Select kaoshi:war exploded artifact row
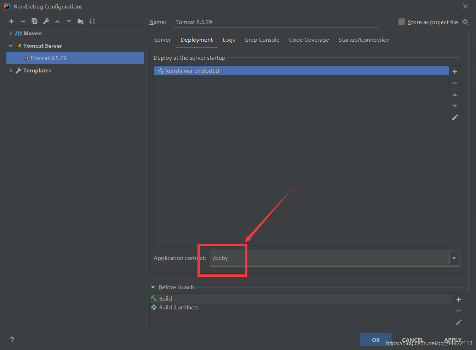 (301, 71)
